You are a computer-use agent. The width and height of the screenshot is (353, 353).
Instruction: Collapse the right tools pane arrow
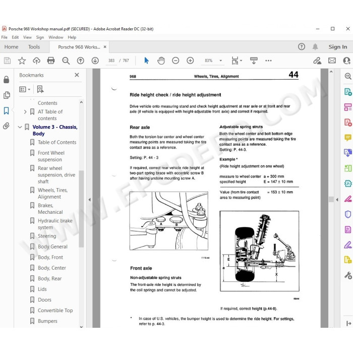click(337, 200)
